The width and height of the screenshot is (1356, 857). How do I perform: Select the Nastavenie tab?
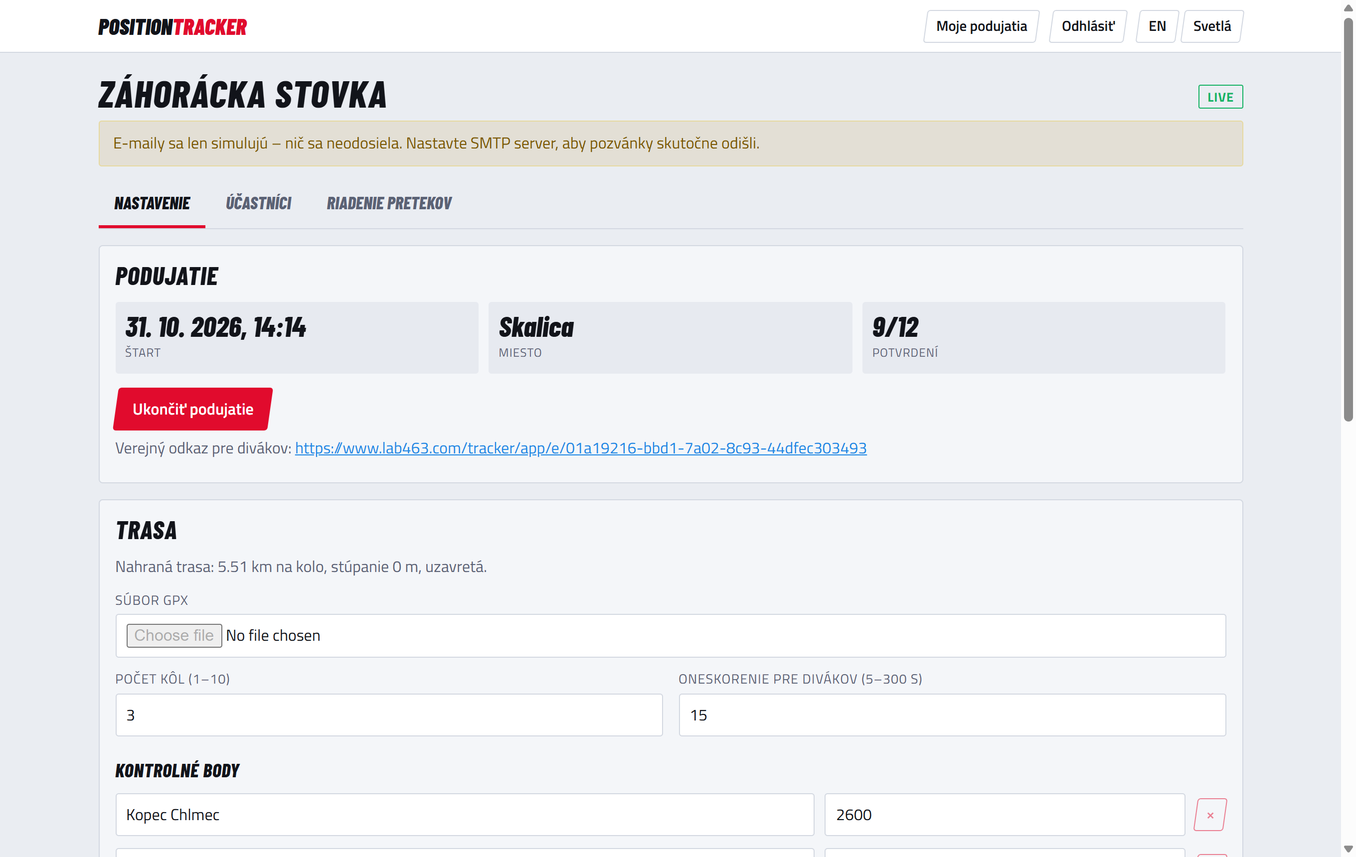click(x=152, y=203)
